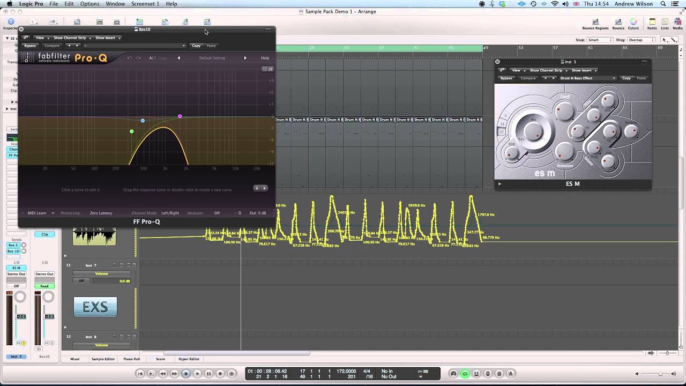Toggle Bypass on the ES M plugin
The width and height of the screenshot is (686, 386).
[x=506, y=78]
